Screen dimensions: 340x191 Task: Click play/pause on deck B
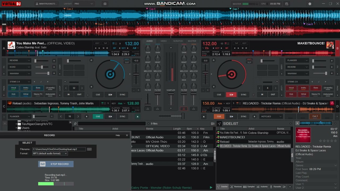[231, 94]
